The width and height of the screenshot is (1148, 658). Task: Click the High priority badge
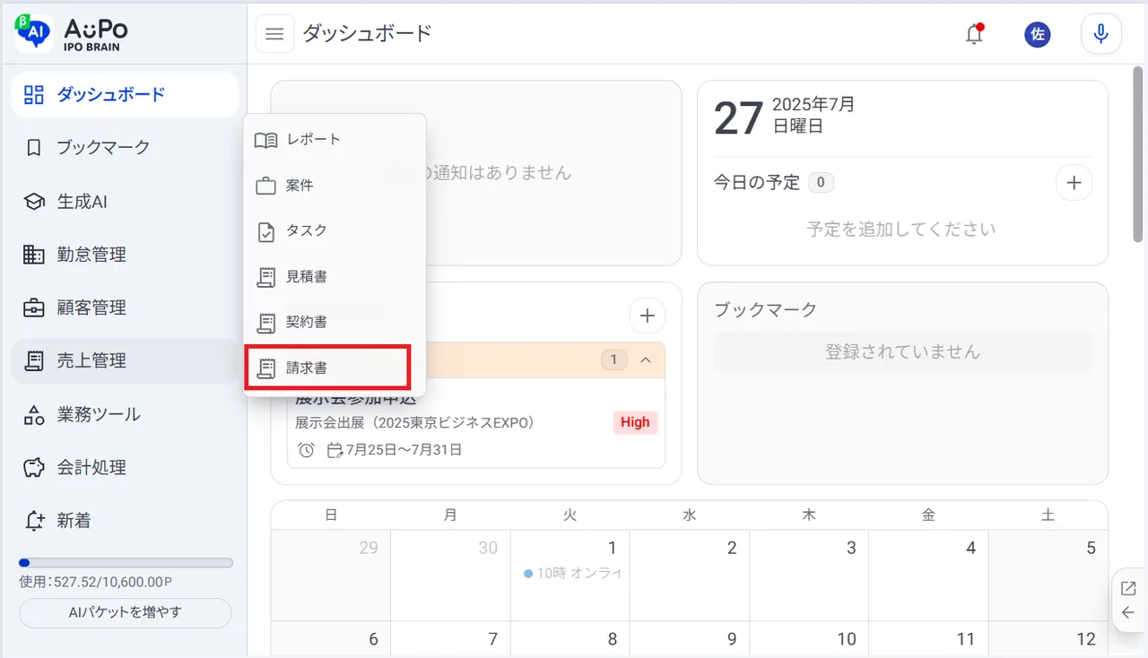tap(635, 422)
